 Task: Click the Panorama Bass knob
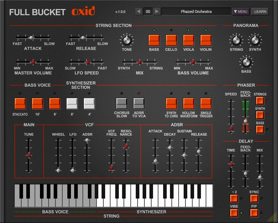point(246,62)
